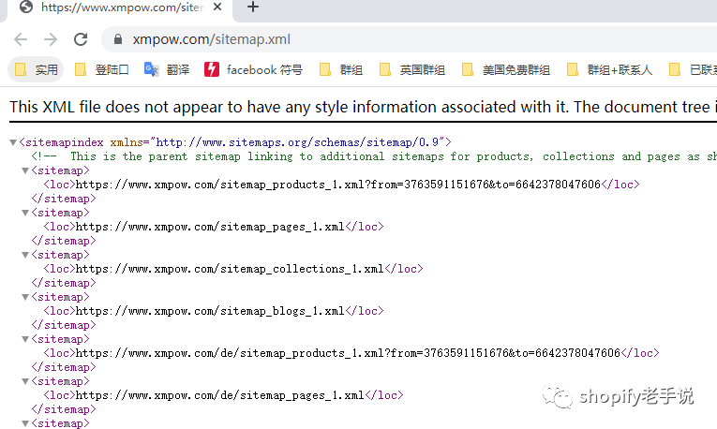Viewport: 717px width, 429px height.
Task: Collapse the last sitemap node at bottom
Action: [x=25, y=423]
